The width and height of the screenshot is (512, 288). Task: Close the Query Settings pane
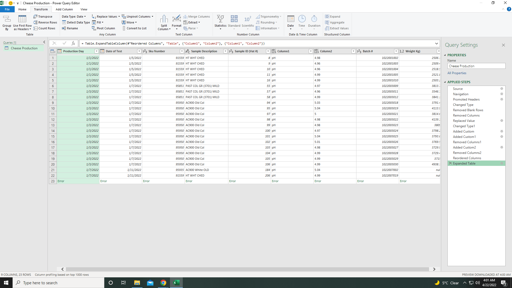tap(503, 45)
